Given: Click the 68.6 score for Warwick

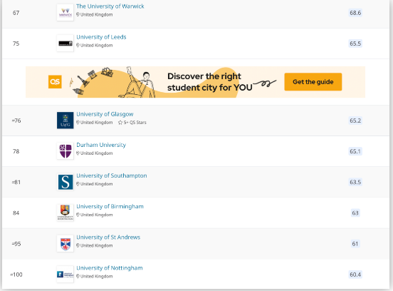Looking at the screenshot, I should [355, 13].
